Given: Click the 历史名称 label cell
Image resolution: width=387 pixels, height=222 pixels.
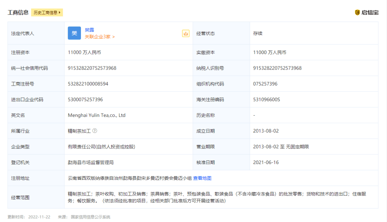Looking at the screenshot, I should pyautogui.click(x=221, y=115).
